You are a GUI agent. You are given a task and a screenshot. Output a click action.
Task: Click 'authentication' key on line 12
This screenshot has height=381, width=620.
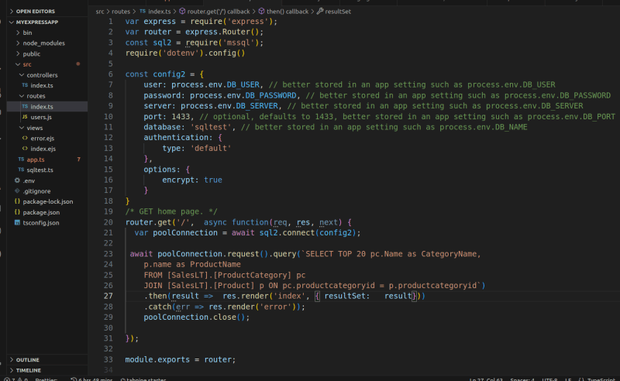(x=176, y=137)
